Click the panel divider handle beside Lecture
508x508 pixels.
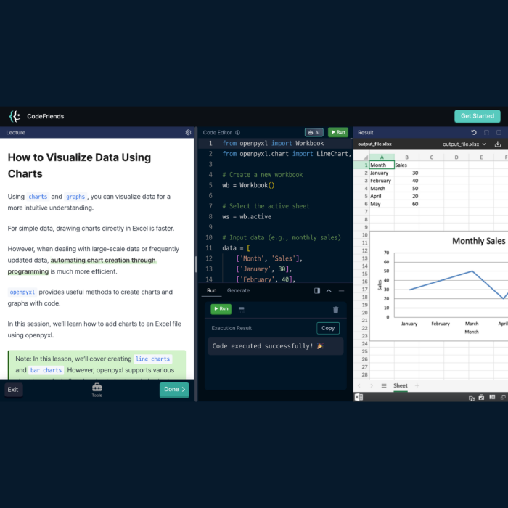pos(196,264)
